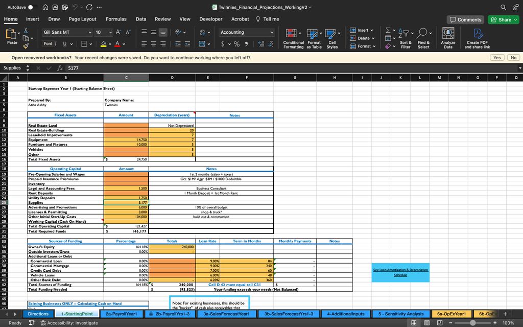Viewport: 523px width, 327px height.
Task: Open the Page Layout ribbon tab
Action: (x=82, y=19)
